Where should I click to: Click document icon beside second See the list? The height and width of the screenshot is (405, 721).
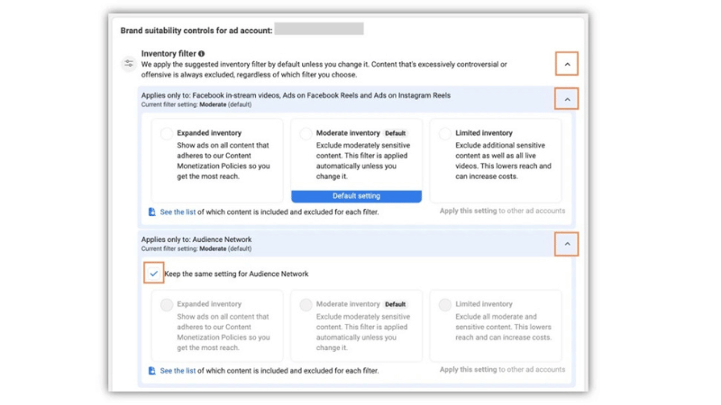[x=151, y=371]
